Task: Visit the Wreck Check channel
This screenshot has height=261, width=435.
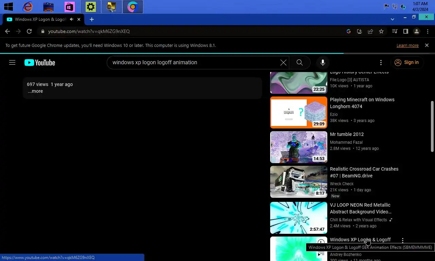Action: click(342, 184)
